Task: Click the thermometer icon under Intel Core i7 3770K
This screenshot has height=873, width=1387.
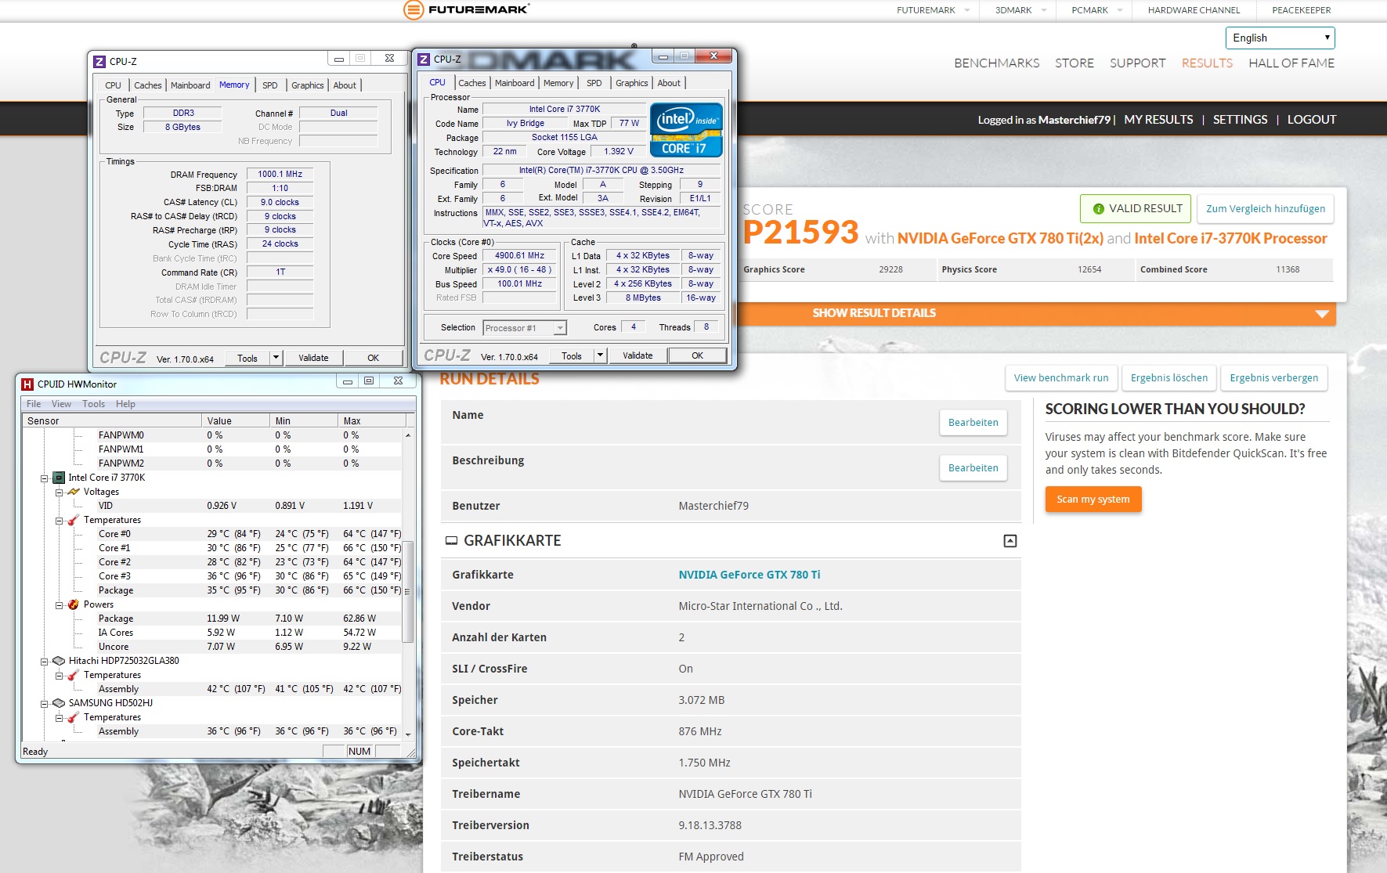Action: 74,520
